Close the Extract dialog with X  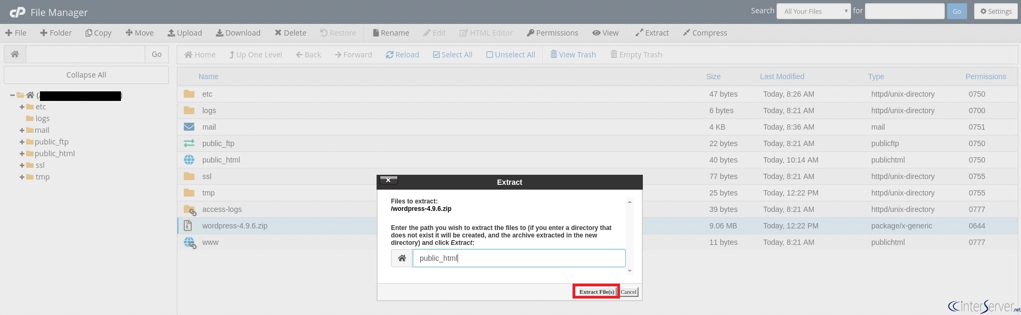pyautogui.click(x=389, y=180)
